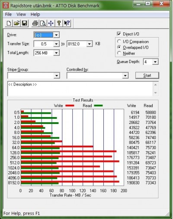The height and width of the screenshot is (219, 173).
Task: Open the File menu
Action: [8, 14]
